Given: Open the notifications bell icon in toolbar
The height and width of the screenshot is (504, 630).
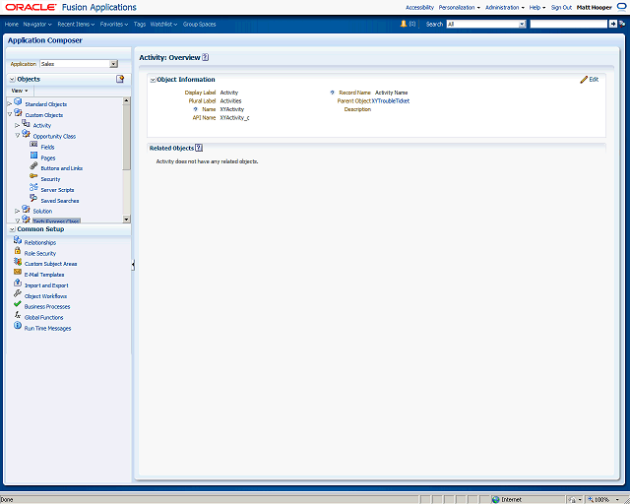Looking at the screenshot, I should click(x=404, y=24).
